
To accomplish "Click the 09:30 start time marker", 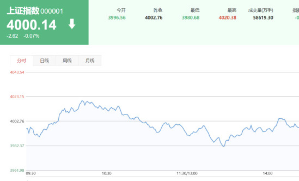I will (31, 173).
